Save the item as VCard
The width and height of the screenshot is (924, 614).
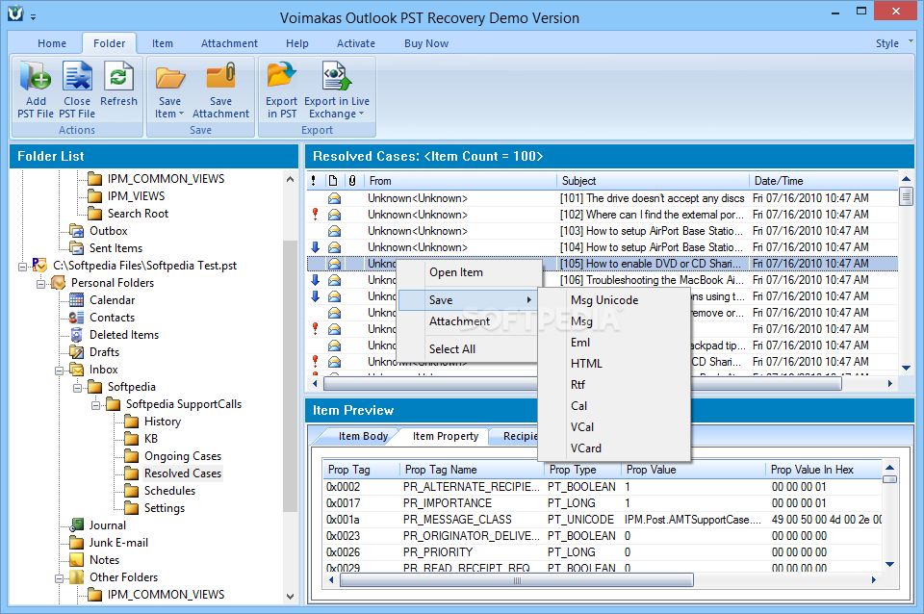586,448
